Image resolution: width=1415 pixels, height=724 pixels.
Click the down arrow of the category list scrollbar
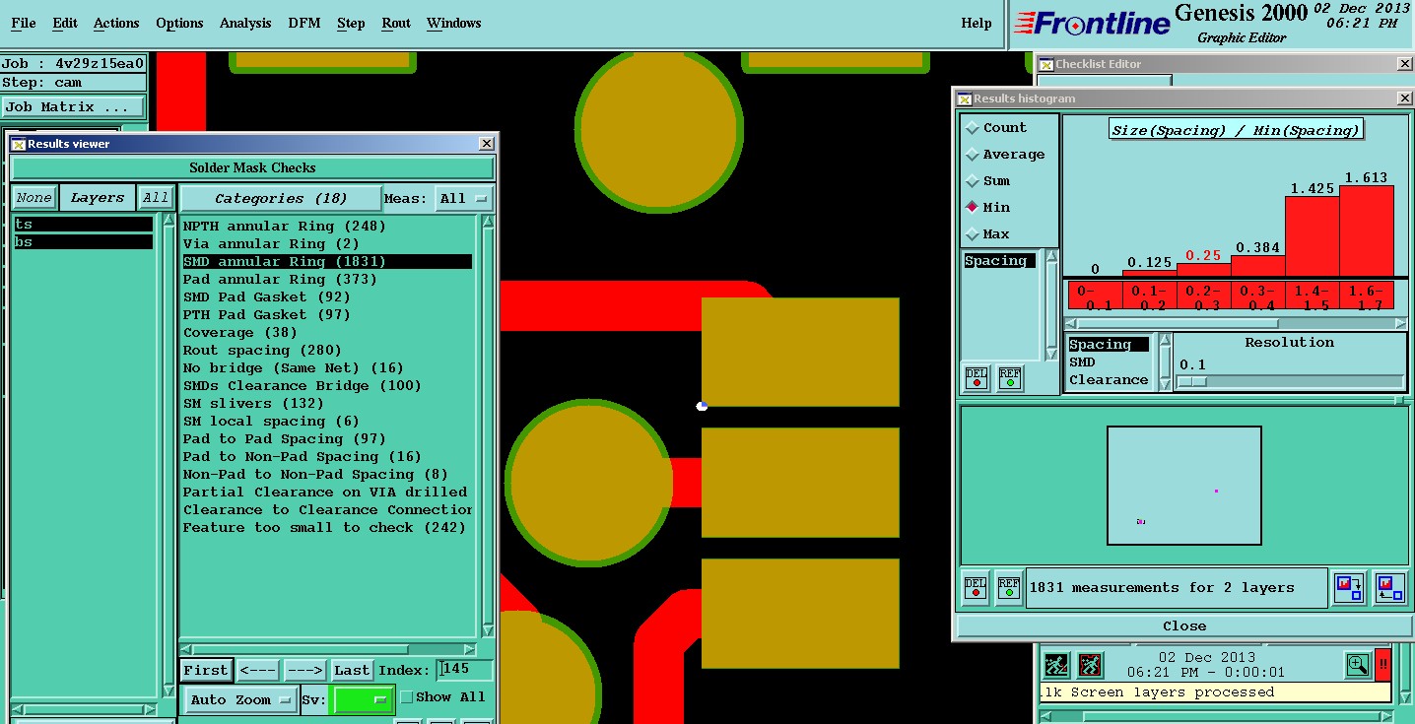(x=488, y=631)
